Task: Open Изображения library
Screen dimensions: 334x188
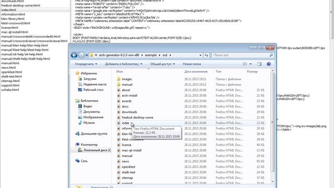Action: tap(93, 118)
